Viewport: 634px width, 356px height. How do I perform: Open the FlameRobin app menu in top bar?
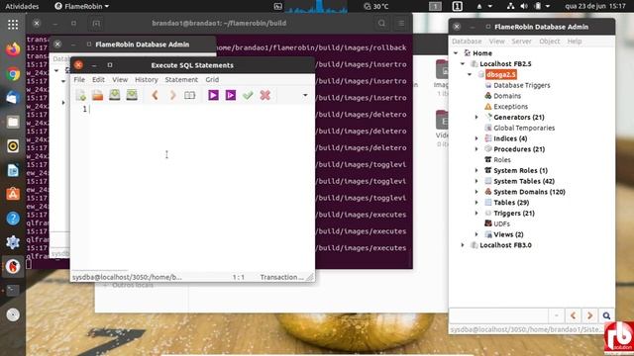pyautogui.click(x=82, y=6)
